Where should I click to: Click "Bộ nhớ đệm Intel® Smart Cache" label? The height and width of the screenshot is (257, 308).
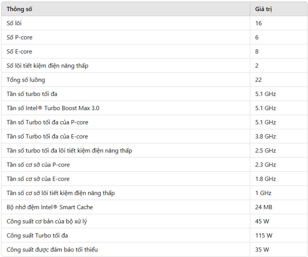(50, 207)
